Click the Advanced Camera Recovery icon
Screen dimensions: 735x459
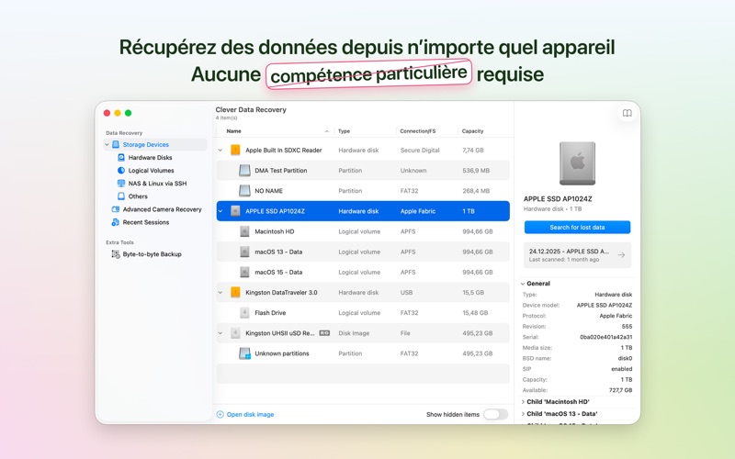[116, 209]
